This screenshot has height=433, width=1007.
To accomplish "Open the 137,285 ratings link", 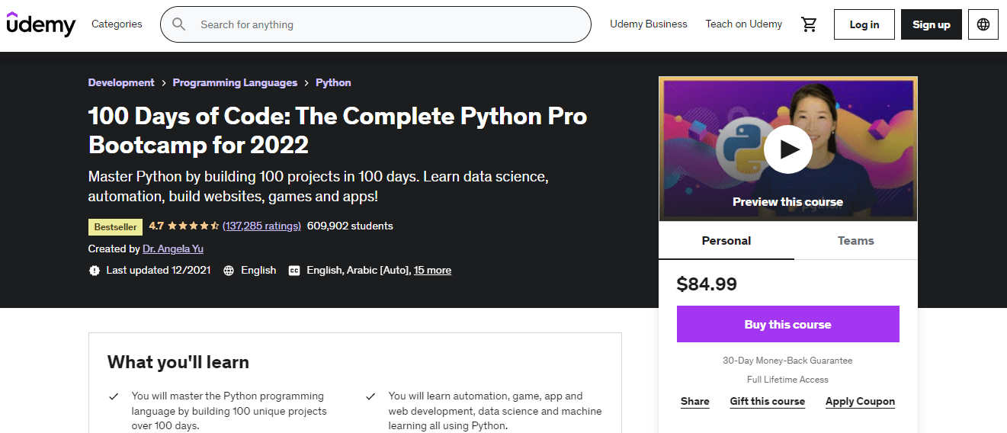I will point(262,226).
